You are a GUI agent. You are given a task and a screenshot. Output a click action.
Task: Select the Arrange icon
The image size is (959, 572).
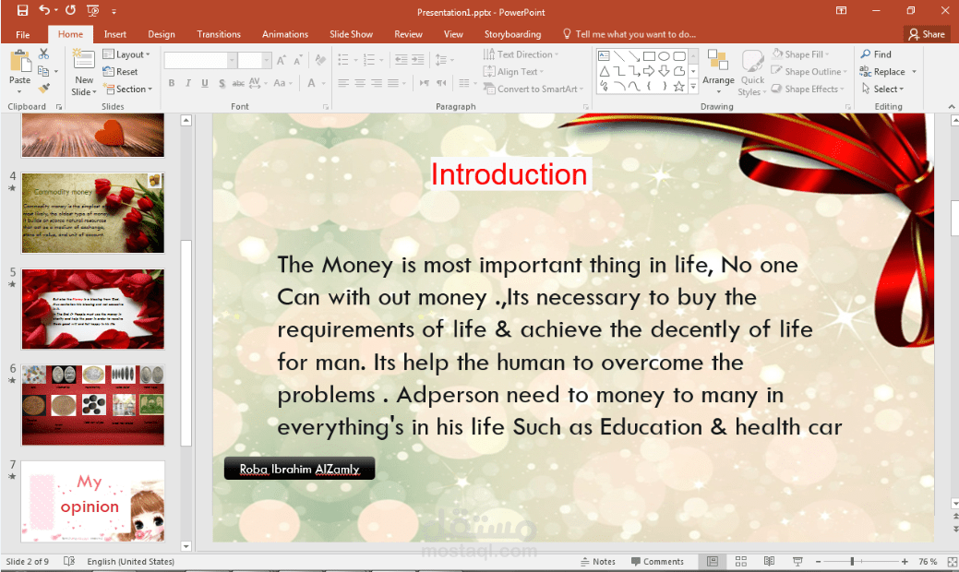pos(718,71)
